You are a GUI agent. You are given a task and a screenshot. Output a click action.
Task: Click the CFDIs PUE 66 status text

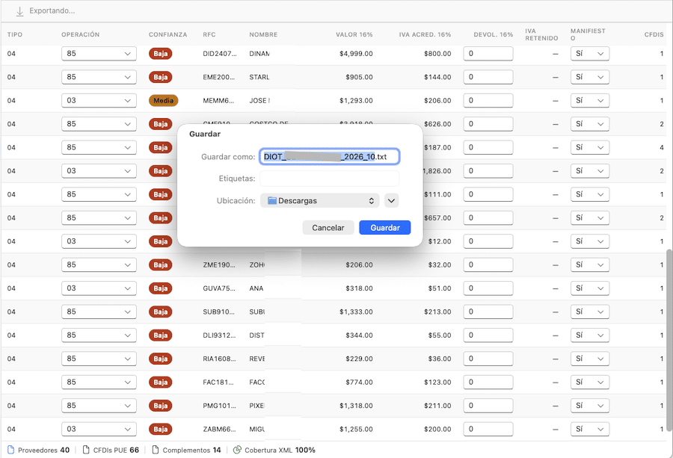coord(116,450)
